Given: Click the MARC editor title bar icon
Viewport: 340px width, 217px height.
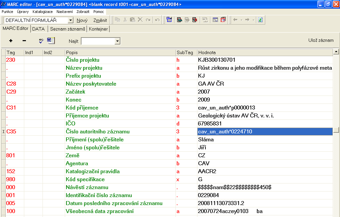Looking at the screenshot, I should point(3,4).
